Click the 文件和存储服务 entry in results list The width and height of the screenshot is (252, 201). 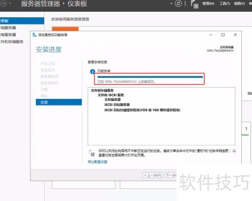click(x=102, y=90)
